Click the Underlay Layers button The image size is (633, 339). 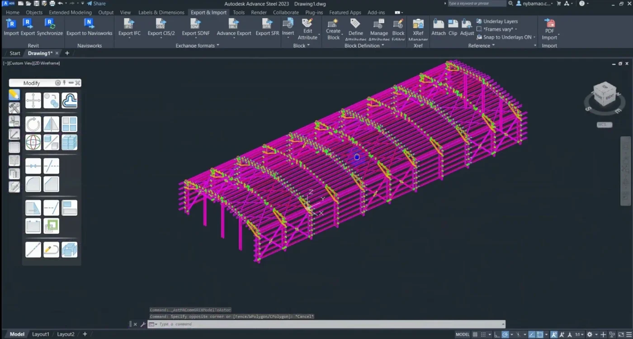[497, 21]
